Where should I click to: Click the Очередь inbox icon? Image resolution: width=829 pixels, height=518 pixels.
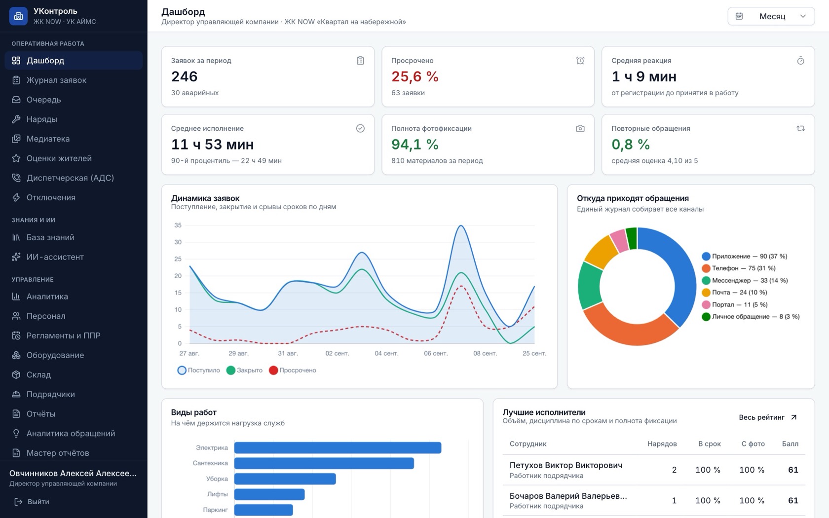click(16, 100)
